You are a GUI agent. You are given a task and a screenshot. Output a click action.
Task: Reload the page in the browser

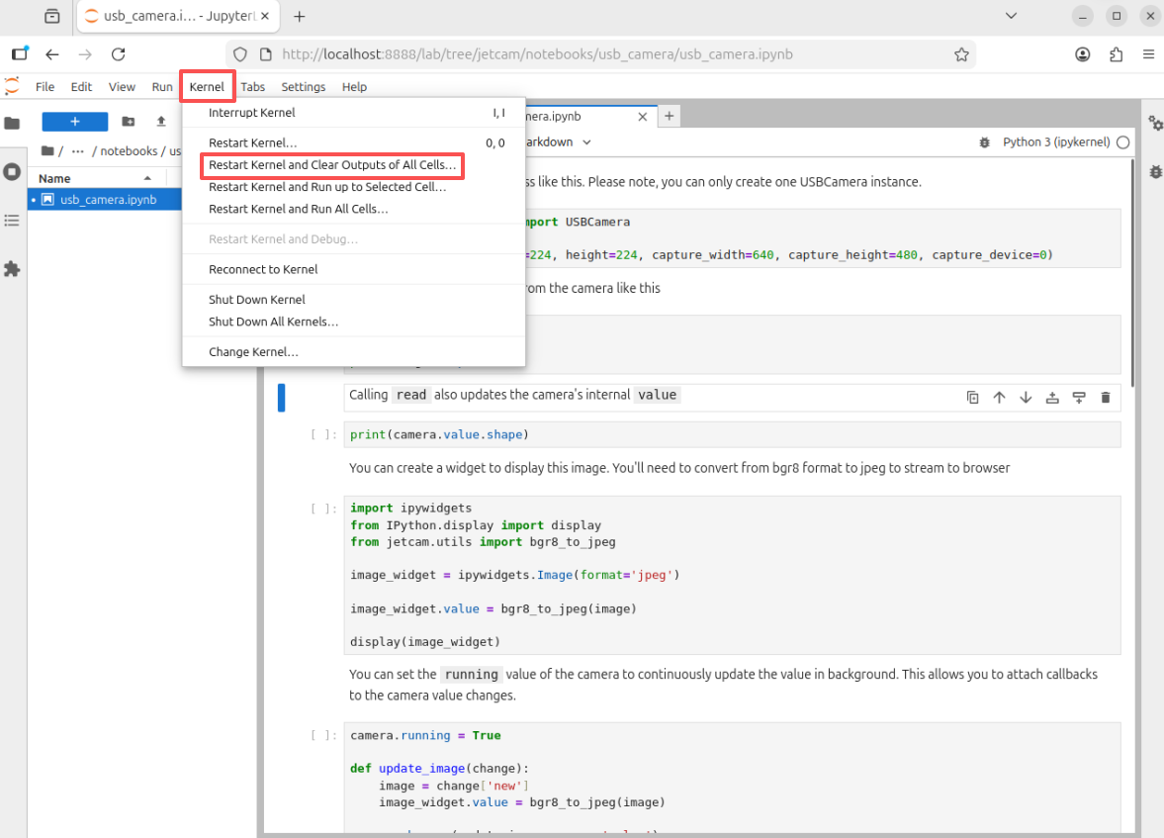118,54
